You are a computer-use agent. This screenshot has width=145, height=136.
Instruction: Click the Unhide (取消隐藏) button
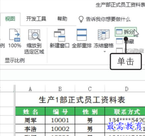coord(130,51)
